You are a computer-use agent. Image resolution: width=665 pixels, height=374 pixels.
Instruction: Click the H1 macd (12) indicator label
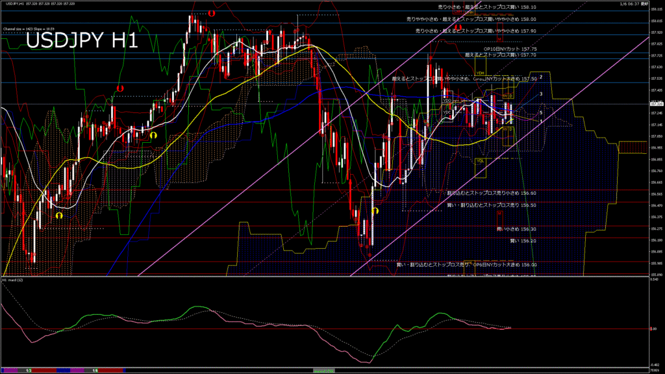(x=14, y=280)
